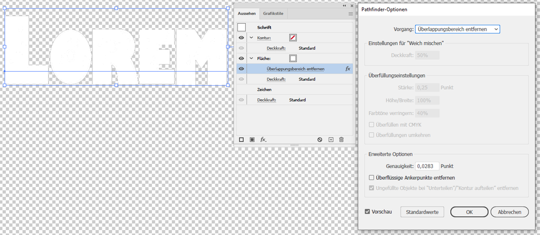Collapse the Fläche attribute chevron

[251, 58]
